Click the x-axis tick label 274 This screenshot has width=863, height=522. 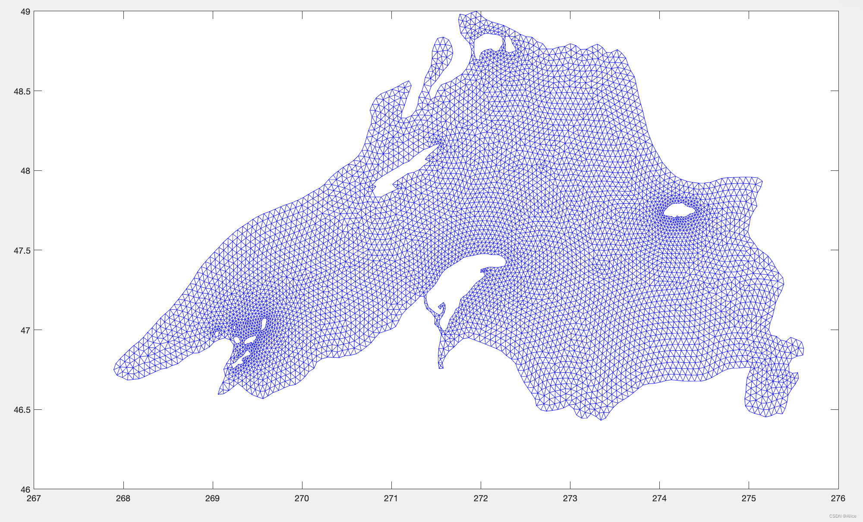click(x=659, y=498)
